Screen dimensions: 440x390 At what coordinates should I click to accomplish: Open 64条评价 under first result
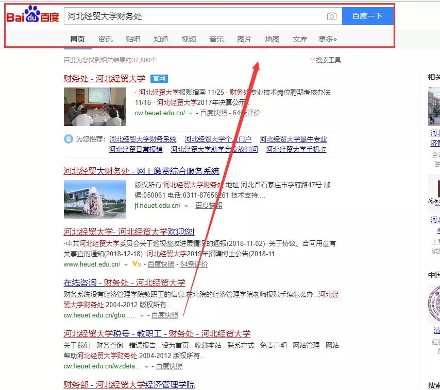pos(246,113)
